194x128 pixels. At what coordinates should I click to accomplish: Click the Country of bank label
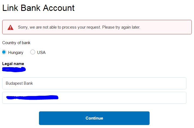tap(16, 43)
